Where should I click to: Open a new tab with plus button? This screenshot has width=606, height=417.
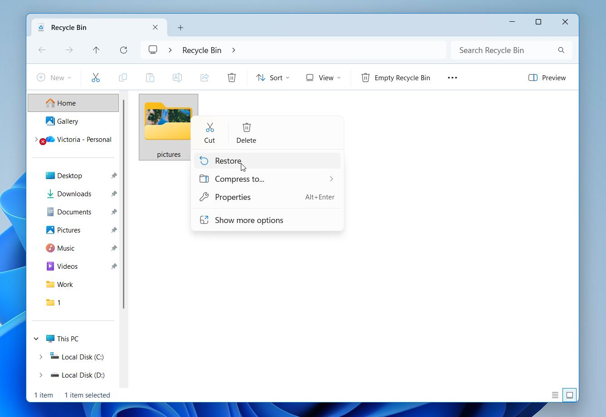181,28
